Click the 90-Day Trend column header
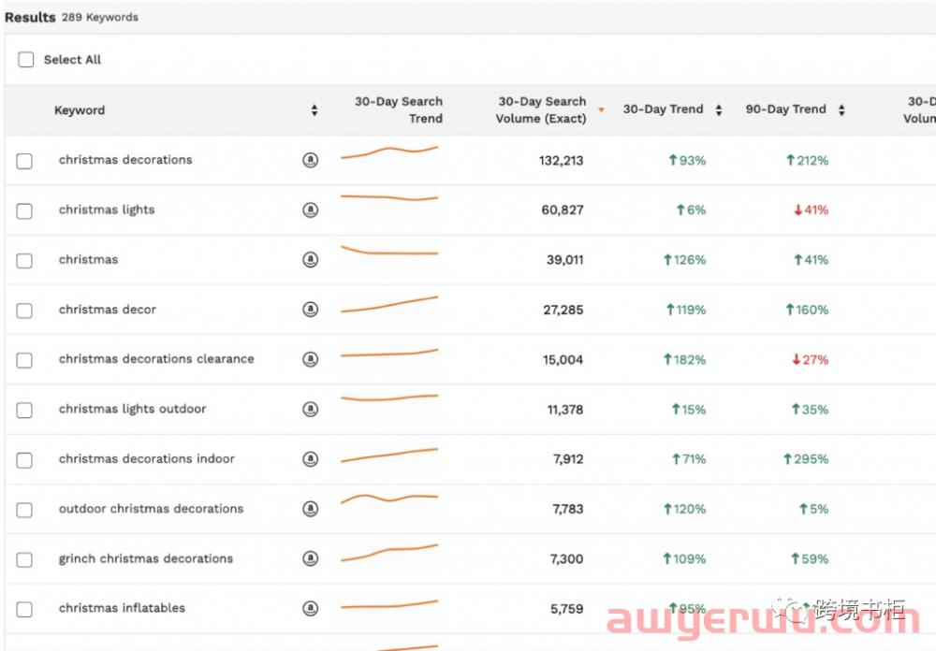Viewport: 936px width, 651px height. tap(785, 109)
